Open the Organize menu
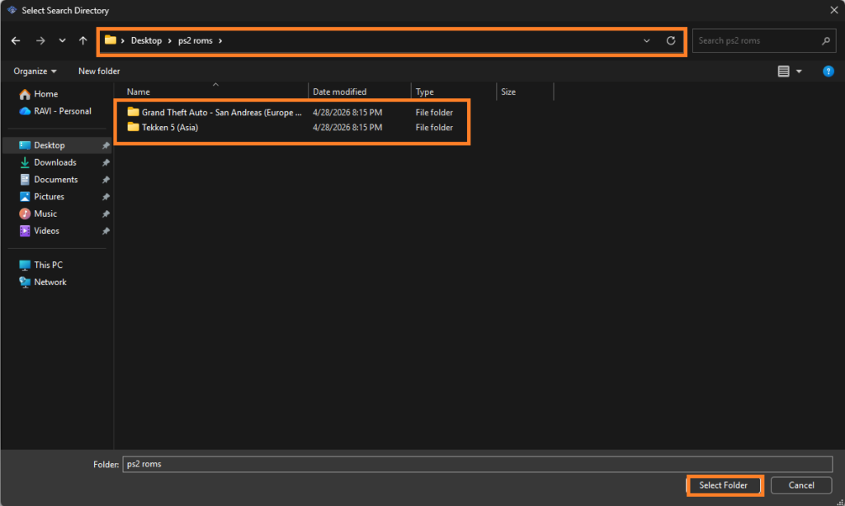The width and height of the screenshot is (845, 506). (x=35, y=71)
